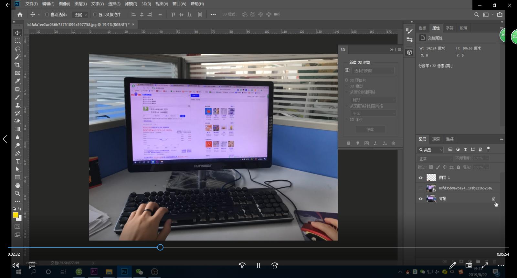This screenshot has height=278, width=517.
Task: Delete item with 3D panel trash icon
Action: coord(393,143)
